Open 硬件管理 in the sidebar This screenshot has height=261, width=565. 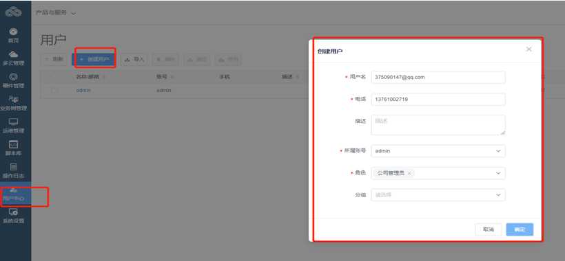click(x=14, y=81)
